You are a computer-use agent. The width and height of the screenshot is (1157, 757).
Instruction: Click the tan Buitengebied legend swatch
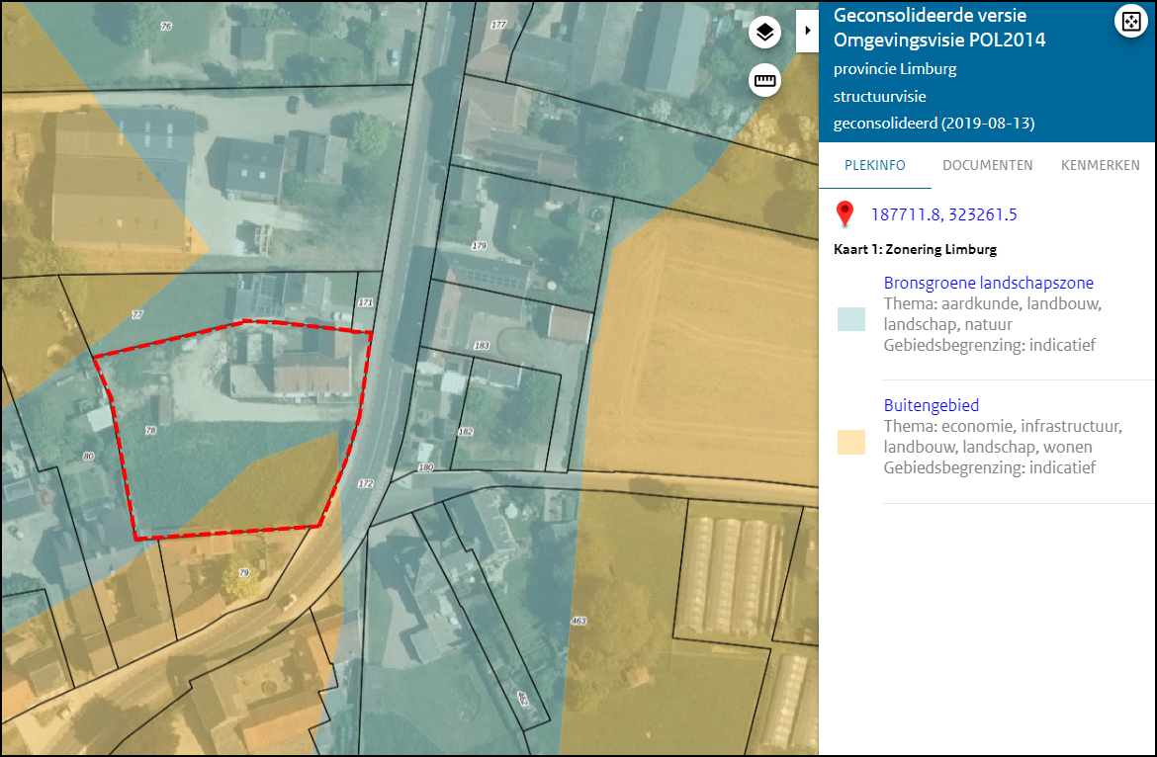click(851, 442)
